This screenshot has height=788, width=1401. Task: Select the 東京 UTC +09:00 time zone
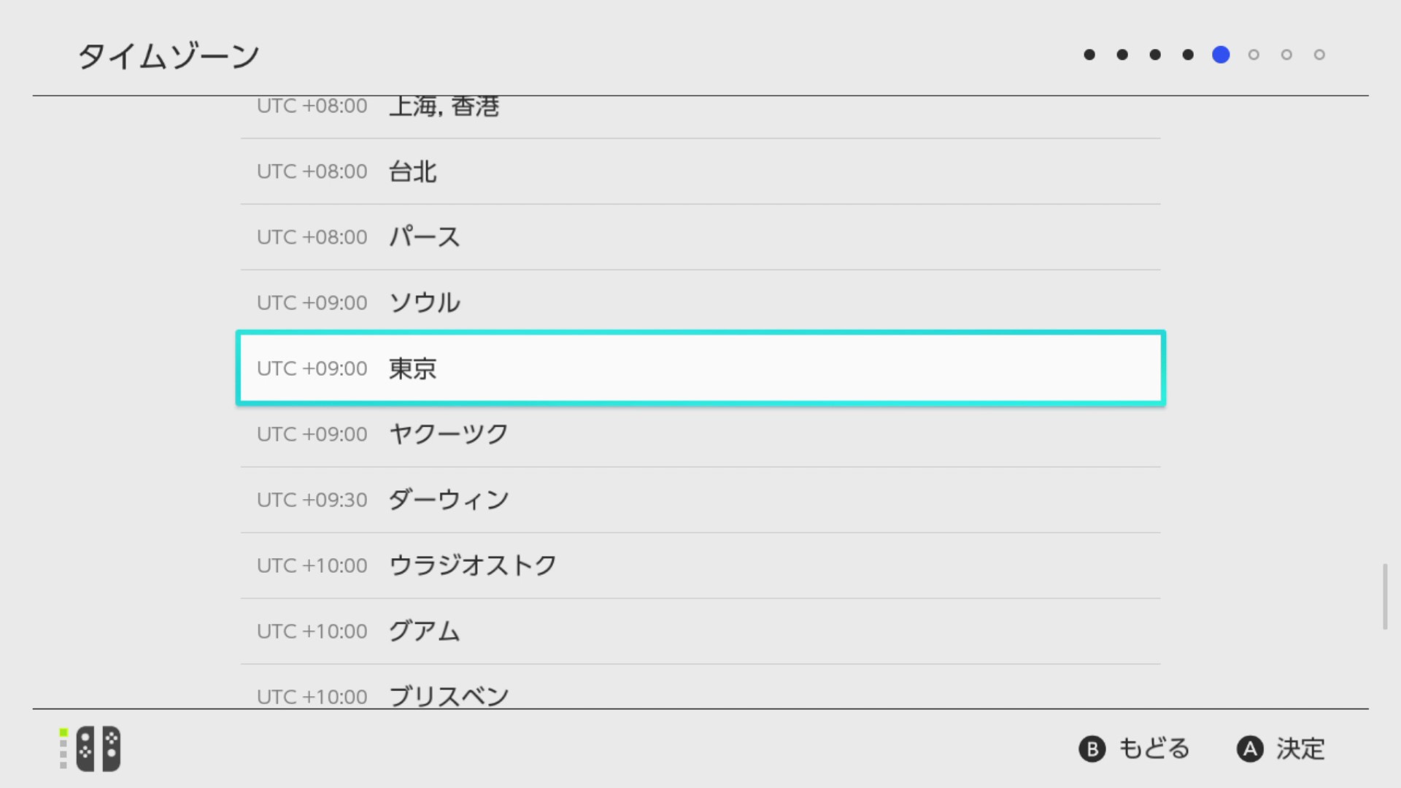(700, 368)
